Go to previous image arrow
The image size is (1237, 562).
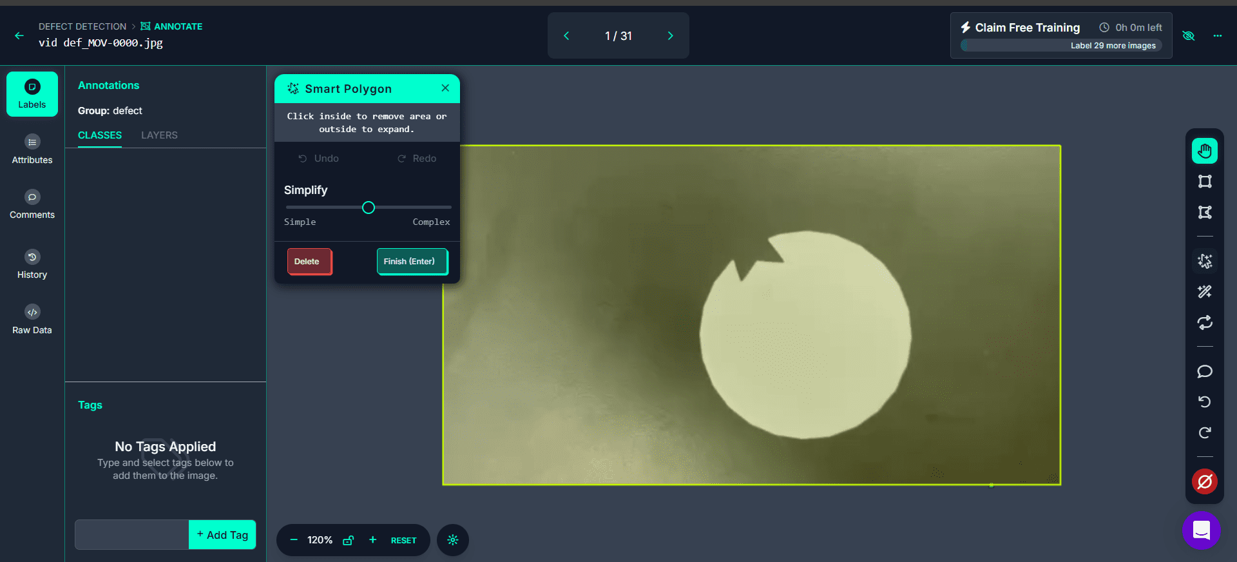(x=566, y=36)
